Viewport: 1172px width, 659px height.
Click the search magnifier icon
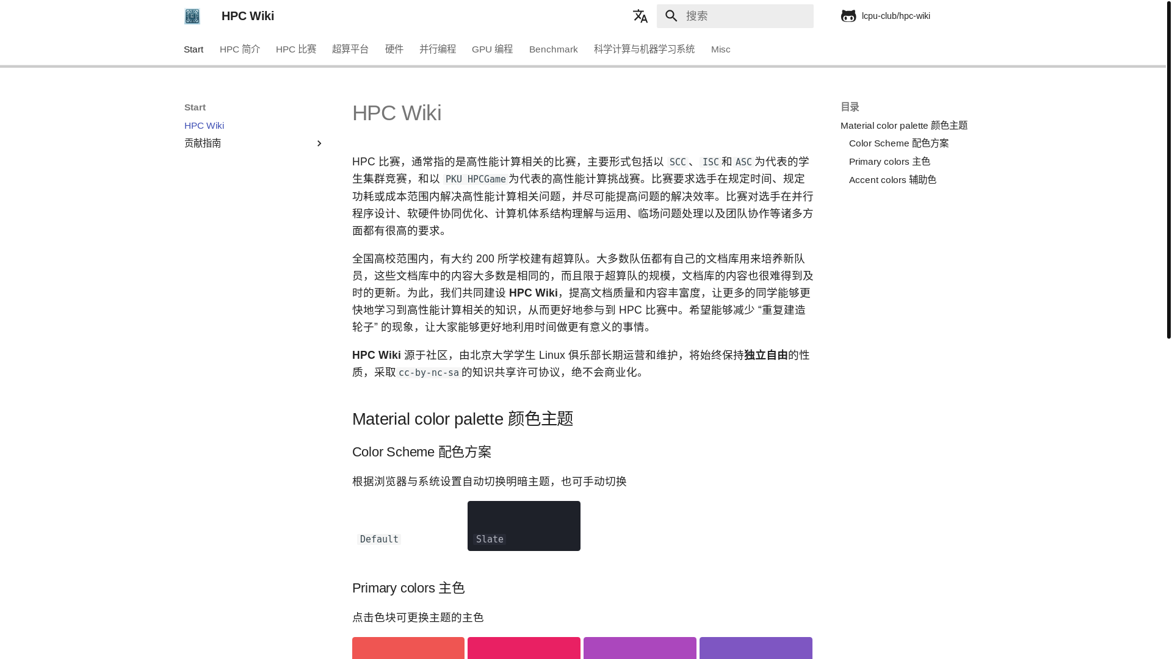pos(671,16)
